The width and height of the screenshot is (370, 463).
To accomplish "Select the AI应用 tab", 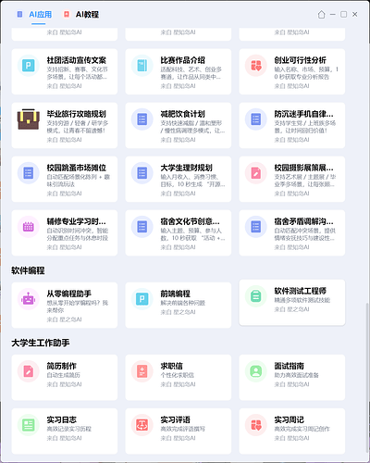I will click(x=34, y=15).
